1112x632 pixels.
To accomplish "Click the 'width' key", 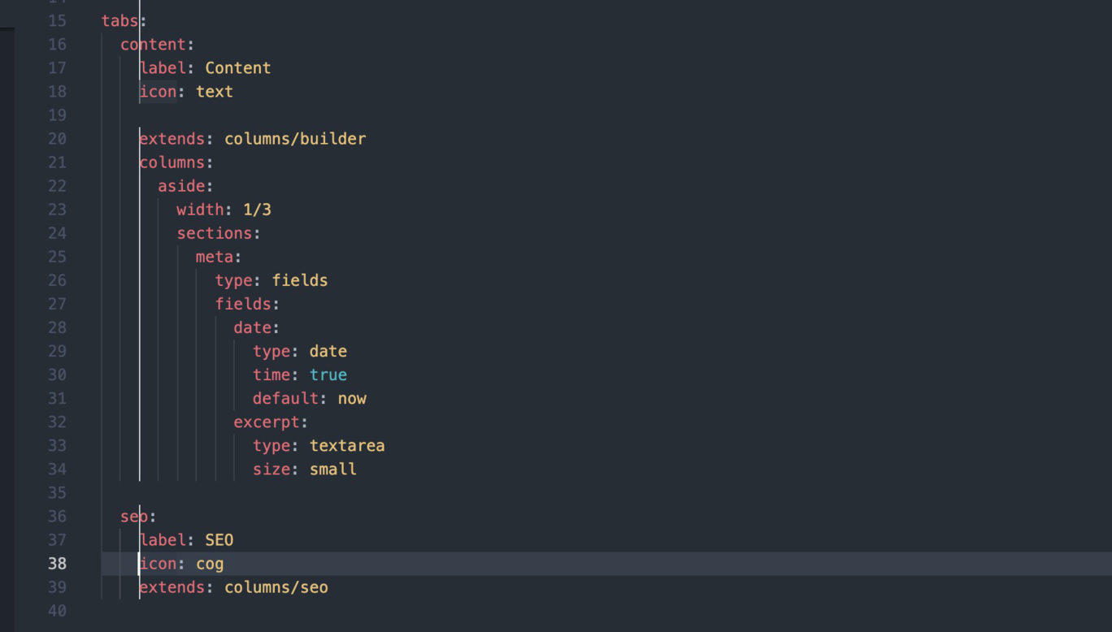I will 200,209.
